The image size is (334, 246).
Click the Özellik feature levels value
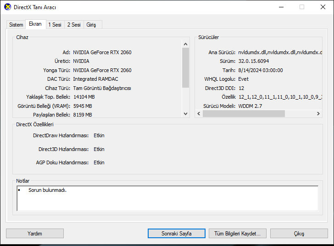click(280, 97)
